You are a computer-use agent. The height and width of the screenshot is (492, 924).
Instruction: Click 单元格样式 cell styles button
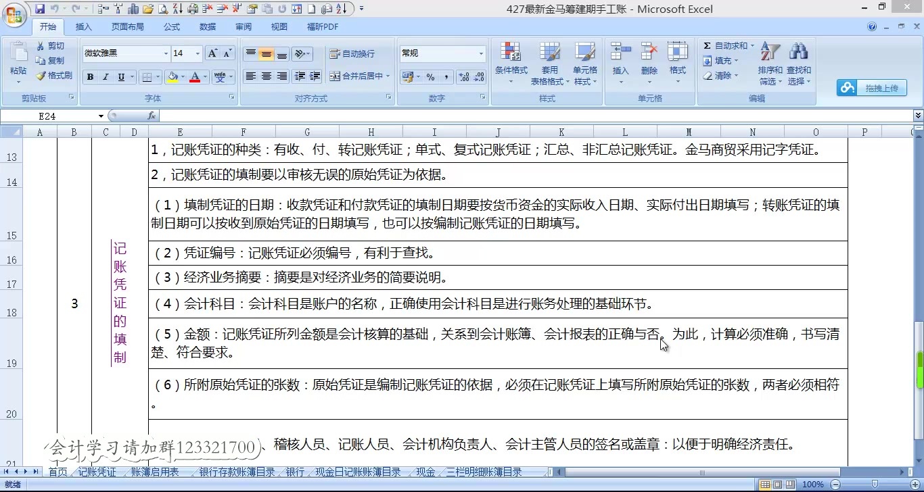[x=585, y=63]
